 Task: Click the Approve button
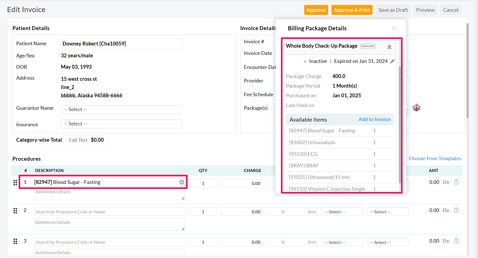(316, 10)
